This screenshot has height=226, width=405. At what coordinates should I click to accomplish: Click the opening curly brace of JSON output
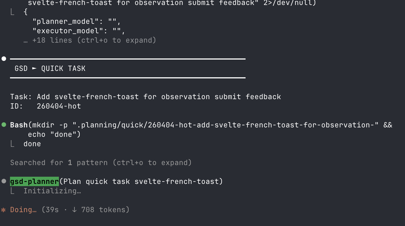pos(26,12)
